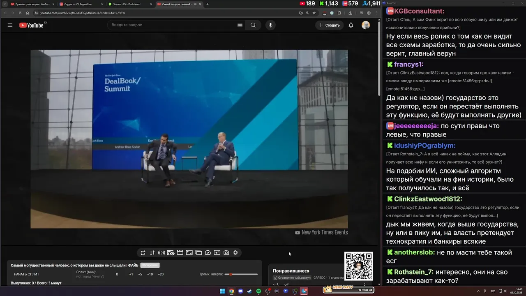Switch to the Stream - Kick Dashboard tab
526x296 pixels.
130,4
